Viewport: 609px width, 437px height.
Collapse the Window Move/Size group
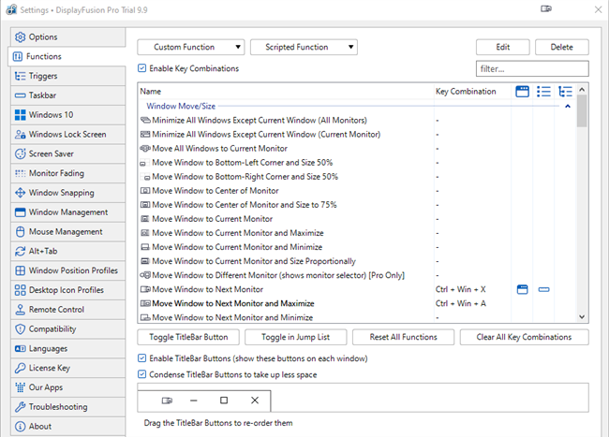[x=568, y=106]
